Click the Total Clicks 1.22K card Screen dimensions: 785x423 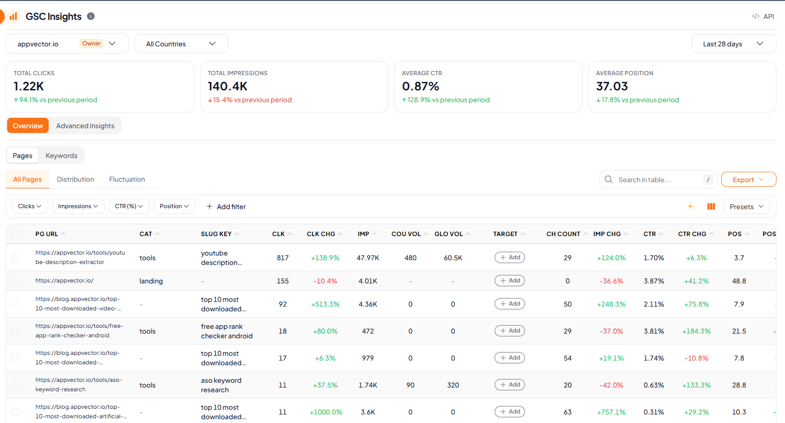click(100, 87)
